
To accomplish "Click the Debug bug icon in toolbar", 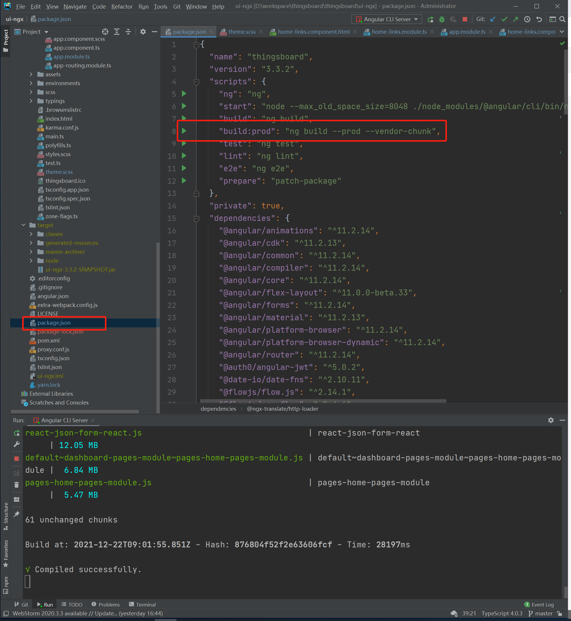I will coord(442,19).
